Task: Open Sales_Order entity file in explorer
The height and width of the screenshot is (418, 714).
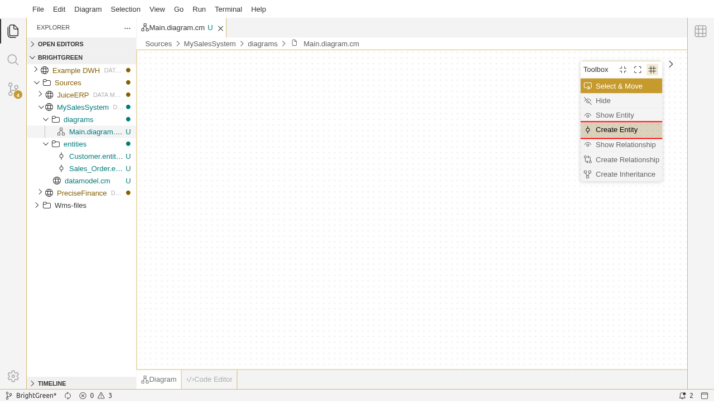Action: (95, 168)
